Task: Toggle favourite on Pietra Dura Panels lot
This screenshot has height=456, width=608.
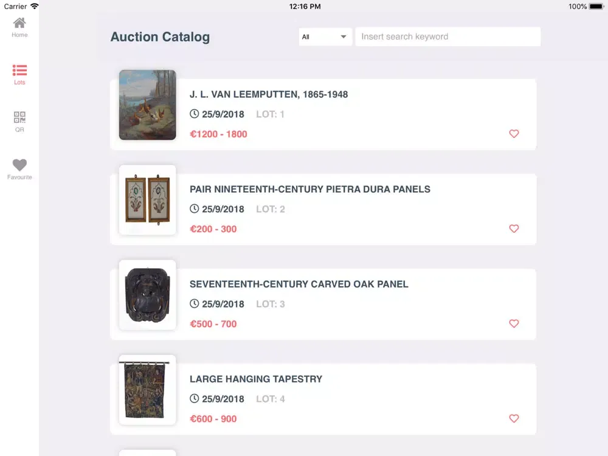Action: click(514, 229)
